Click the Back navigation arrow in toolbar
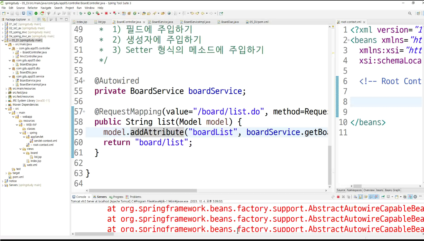424x241 pixels. pos(203,13)
